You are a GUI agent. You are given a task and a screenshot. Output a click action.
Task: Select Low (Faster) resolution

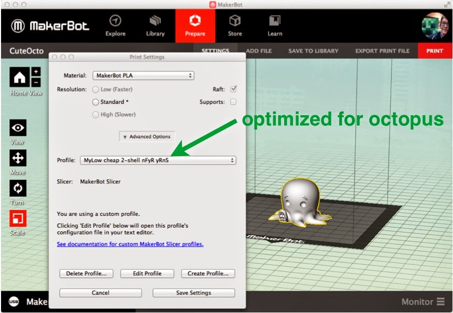point(96,90)
